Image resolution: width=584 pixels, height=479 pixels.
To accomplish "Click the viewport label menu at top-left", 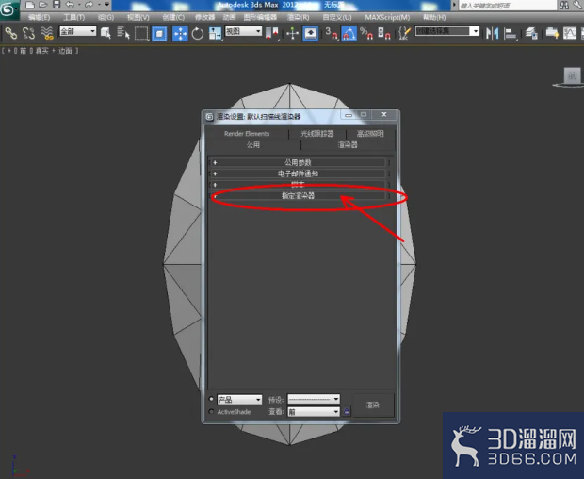I will pos(40,51).
